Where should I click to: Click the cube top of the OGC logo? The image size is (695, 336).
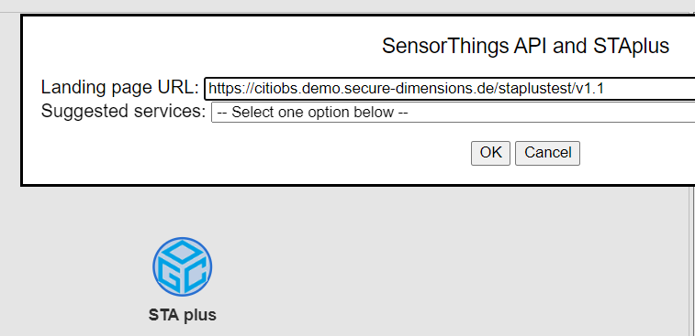[x=182, y=251]
